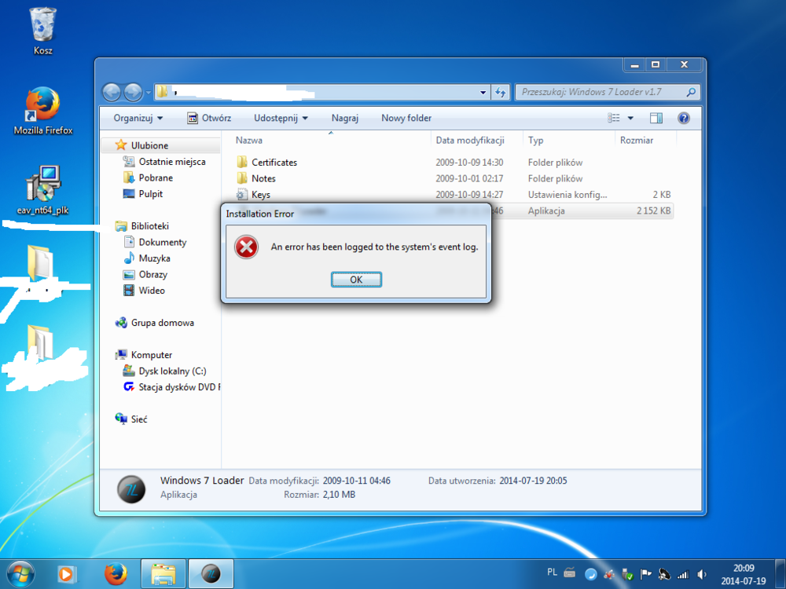The width and height of the screenshot is (786, 589).
Task: Open the Windows Start button
Action: point(20,574)
